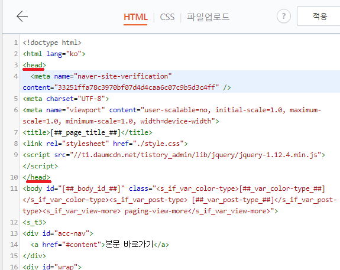Viewport: 340px width, 270px height.
Task: Click the div id="acc-nav" line
Action: (x=58, y=233)
